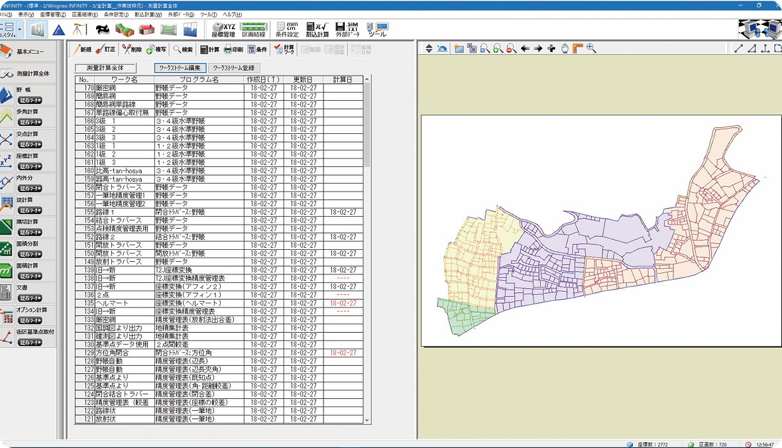This screenshot has width=782, height=448.
Task: Click the left arrow in map toolbar
Action: (525, 48)
